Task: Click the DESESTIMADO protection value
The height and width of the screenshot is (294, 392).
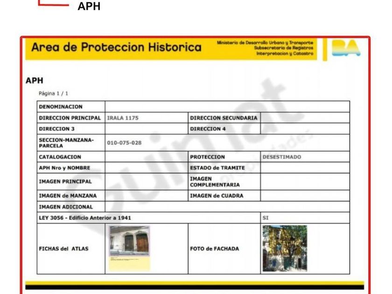Action: pos(282,157)
